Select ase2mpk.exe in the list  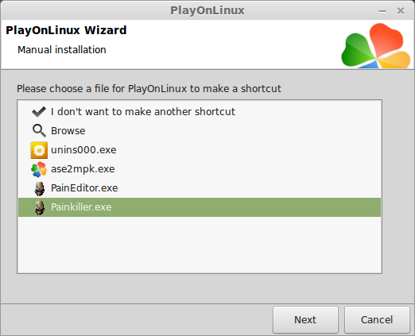(x=83, y=169)
